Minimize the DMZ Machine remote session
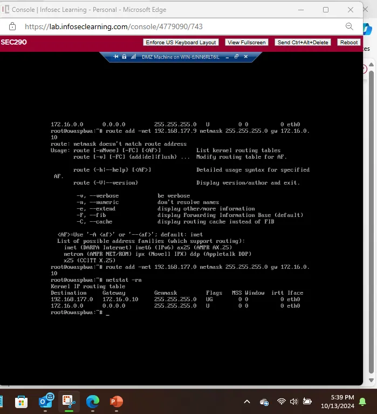The width and height of the screenshot is (377, 414). tap(227, 57)
